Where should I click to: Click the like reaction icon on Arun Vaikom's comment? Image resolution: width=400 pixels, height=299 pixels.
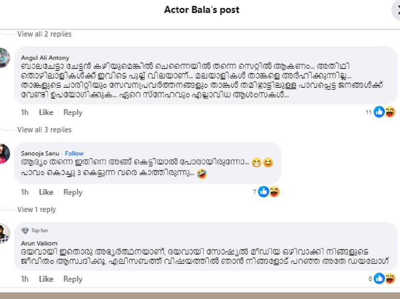point(379,279)
